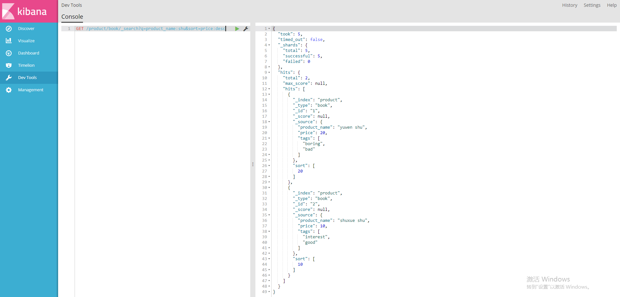The image size is (620, 297).
Task: Go to Dashboard page
Action: [x=28, y=53]
